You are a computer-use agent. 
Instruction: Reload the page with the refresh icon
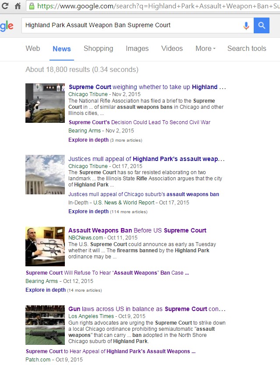(4, 6)
